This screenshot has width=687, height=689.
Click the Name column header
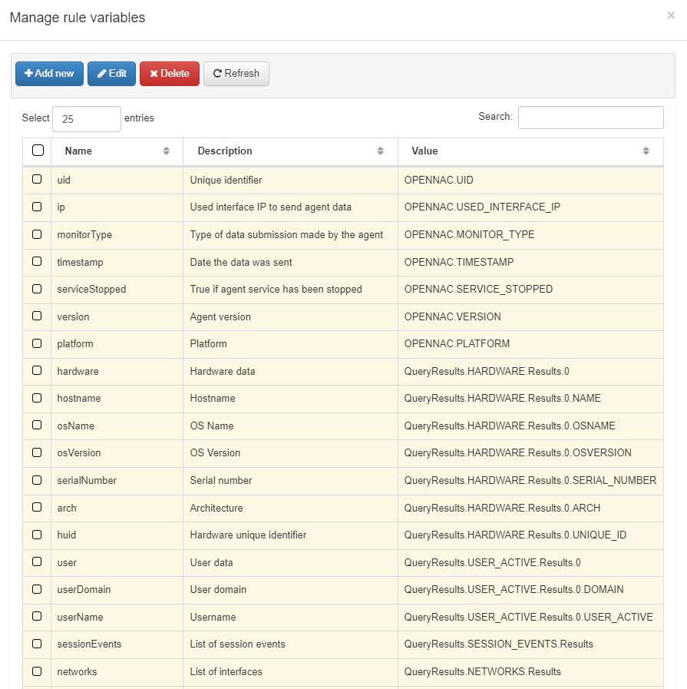coord(78,151)
